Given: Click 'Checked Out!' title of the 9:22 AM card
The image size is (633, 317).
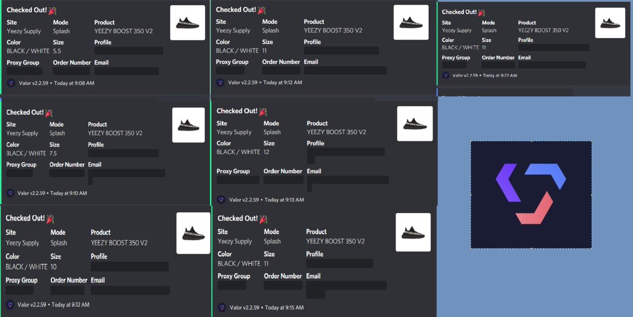Looking at the screenshot, I should tap(459, 12).
